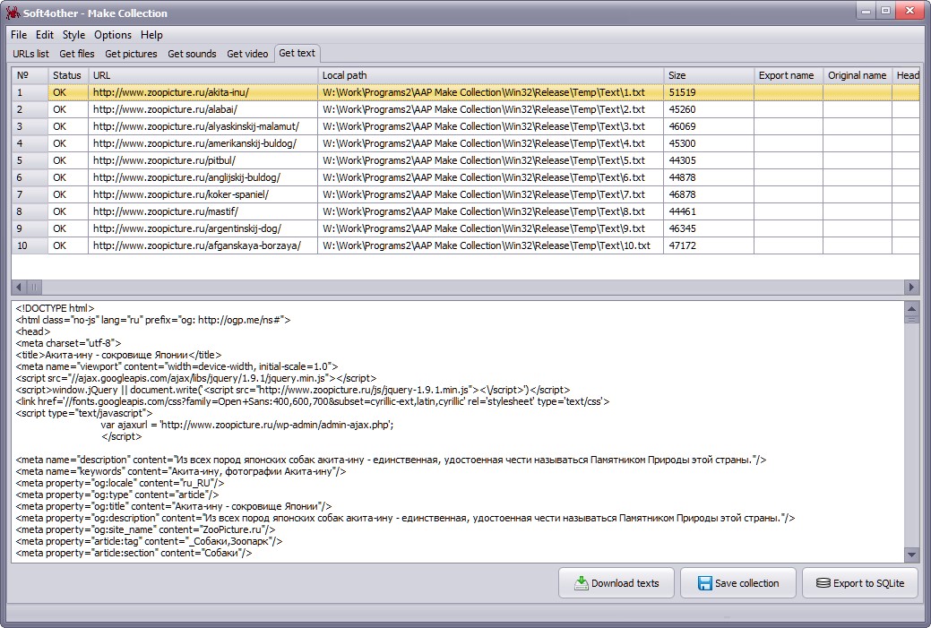Click the local path ending in Text\5.txt
The image size is (931, 628).
483,160
